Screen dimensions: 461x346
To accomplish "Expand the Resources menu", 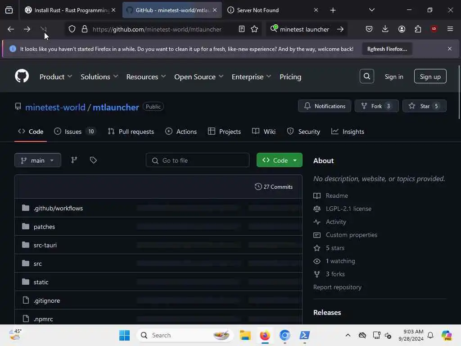I will [x=146, y=77].
